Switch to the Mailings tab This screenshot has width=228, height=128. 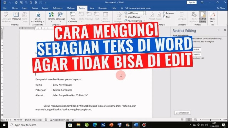71,8
